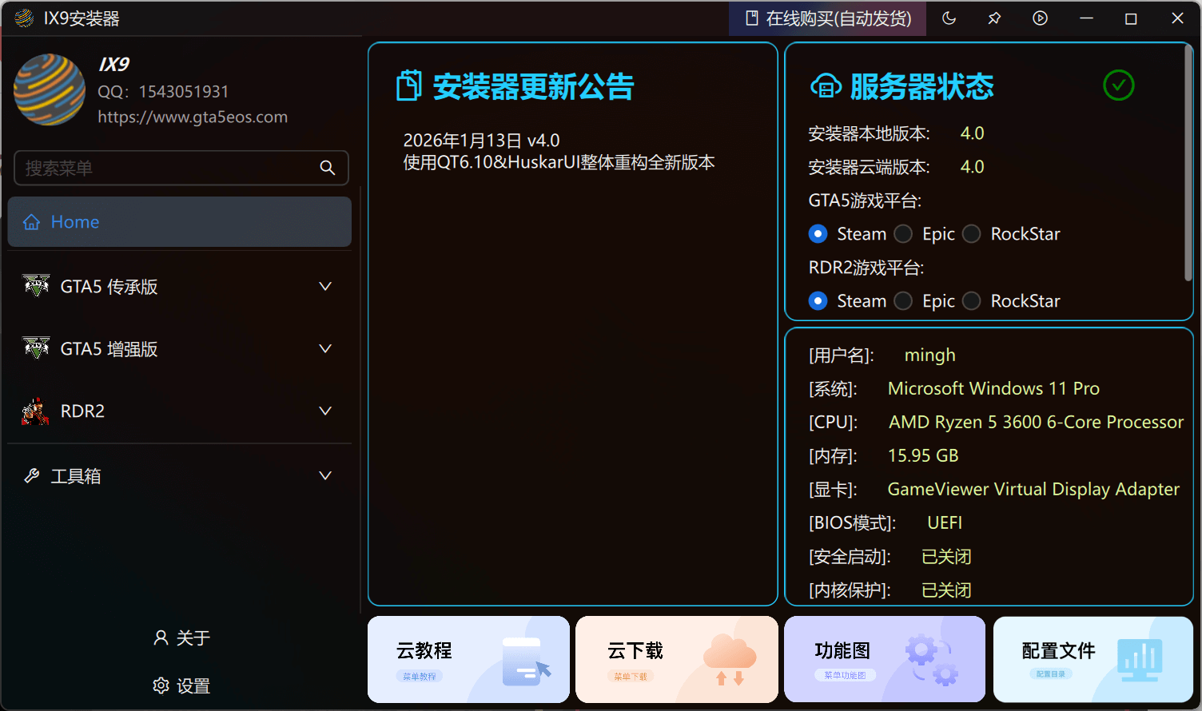This screenshot has height=711, width=1202.
Task: Click the pin icon to keep window on top
Action: (994, 18)
